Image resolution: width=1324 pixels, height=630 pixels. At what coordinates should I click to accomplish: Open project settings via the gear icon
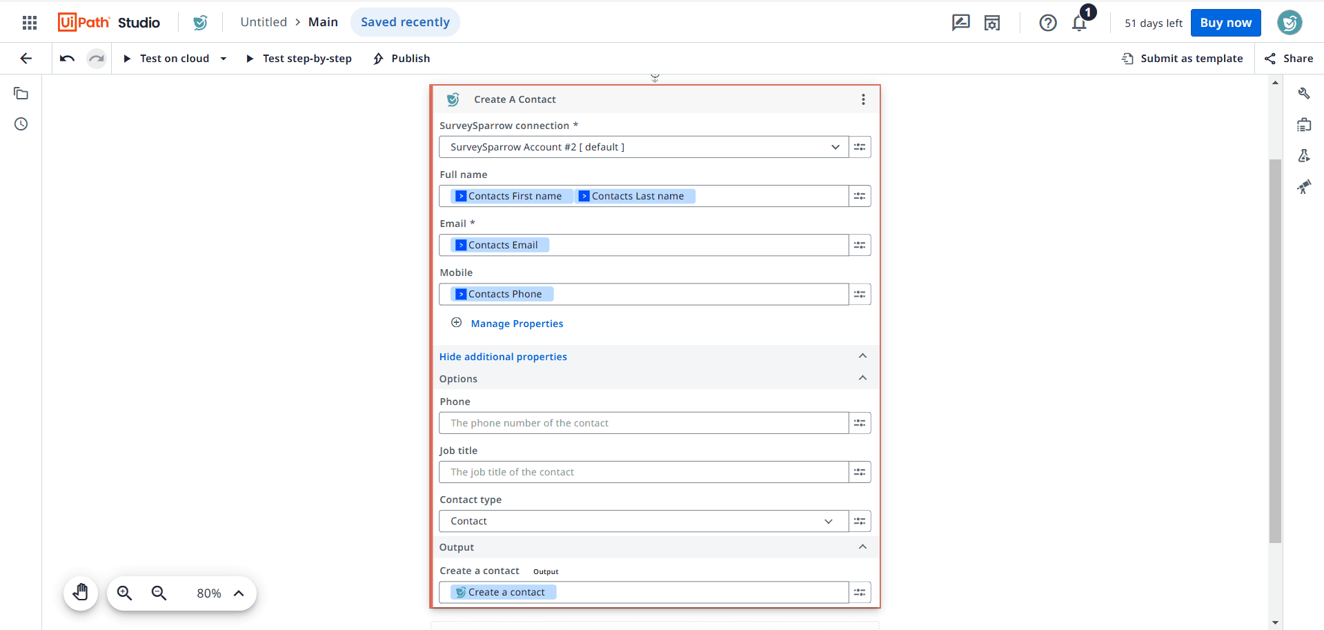[991, 23]
